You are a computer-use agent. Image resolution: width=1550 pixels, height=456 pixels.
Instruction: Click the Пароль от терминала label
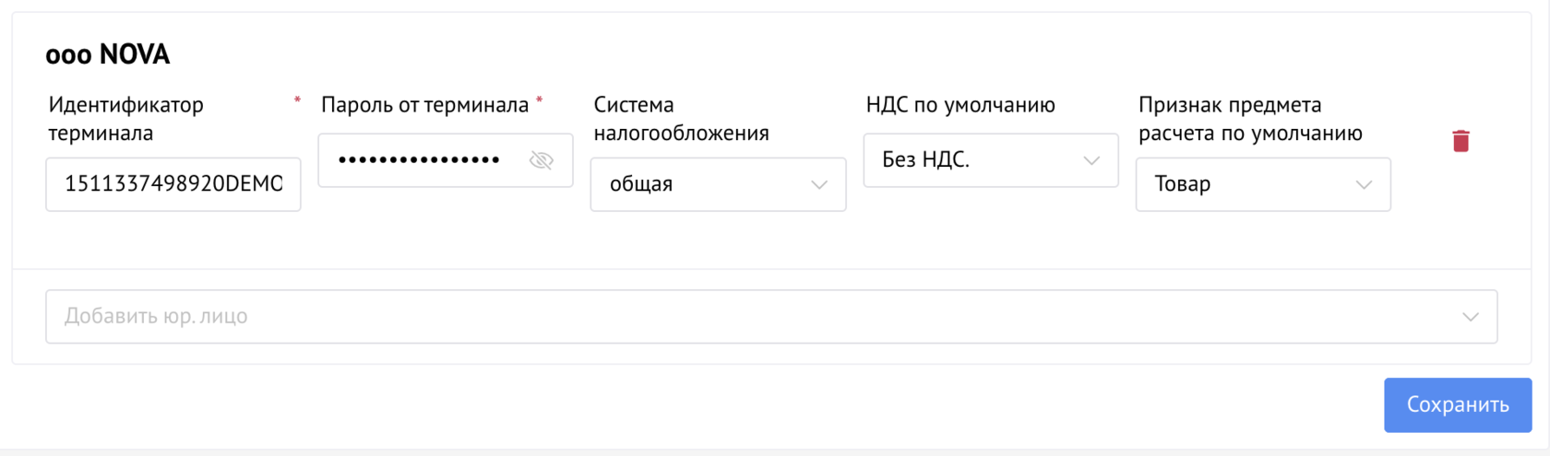(424, 105)
